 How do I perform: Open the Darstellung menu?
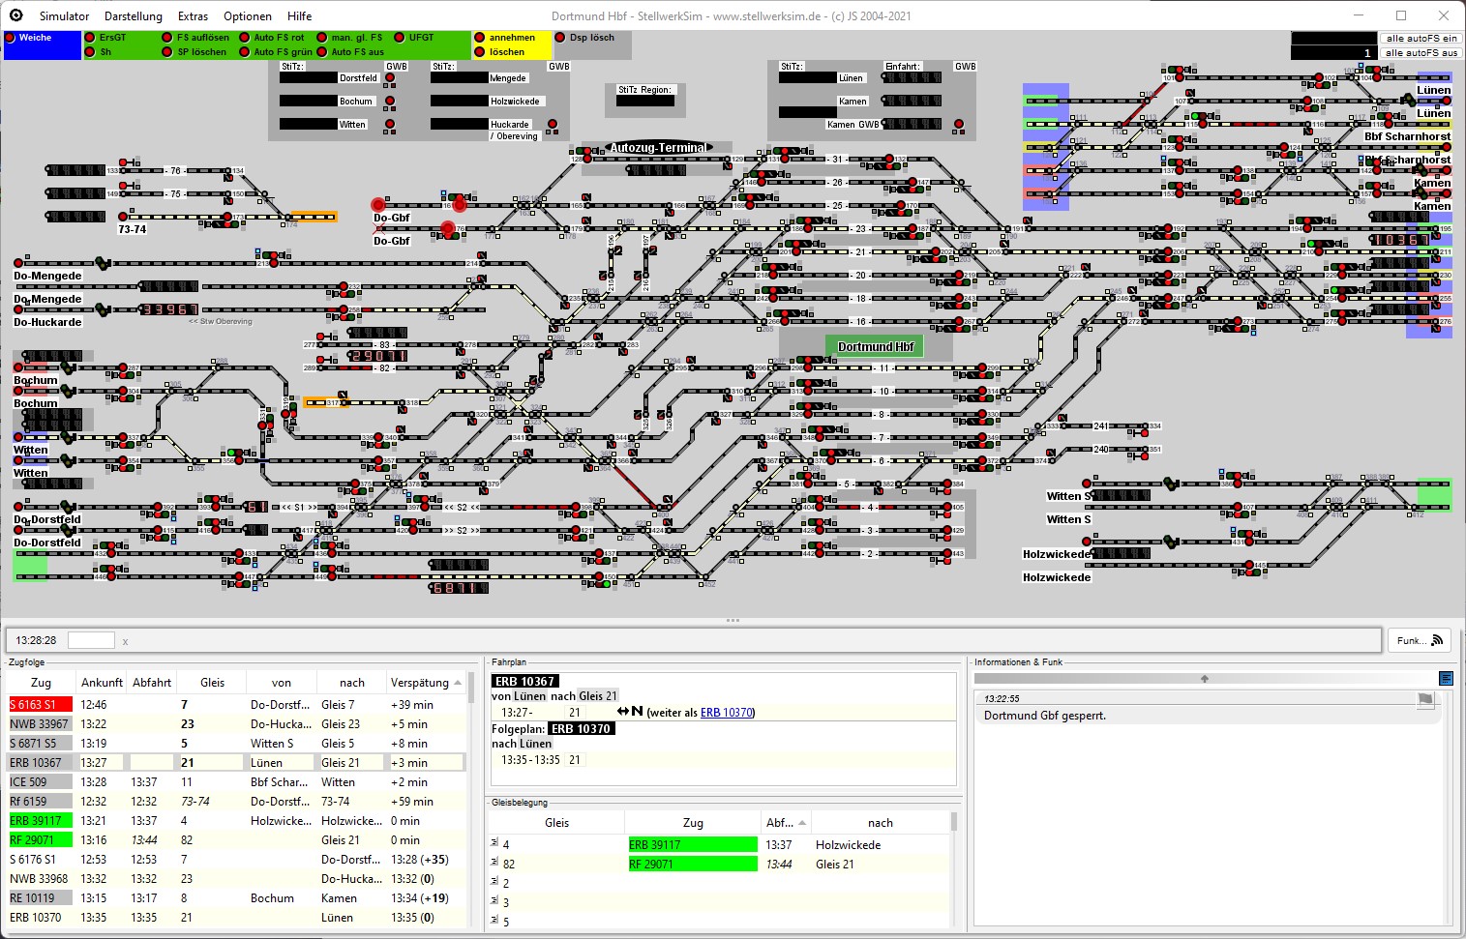(134, 16)
